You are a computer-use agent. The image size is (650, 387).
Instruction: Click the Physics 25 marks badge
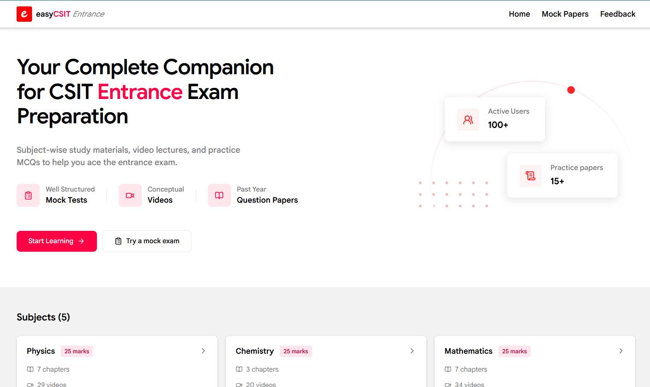click(x=77, y=351)
